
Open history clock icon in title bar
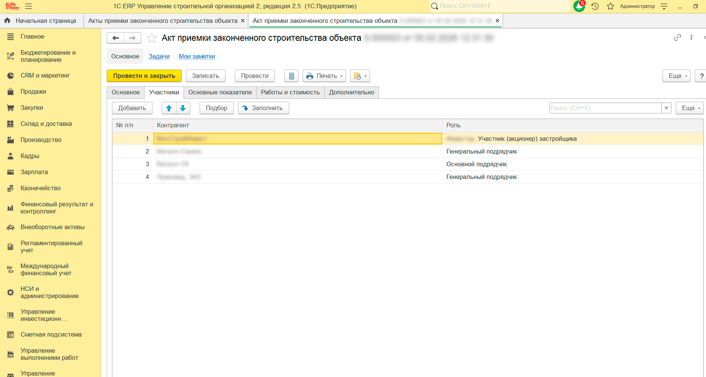[595, 6]
